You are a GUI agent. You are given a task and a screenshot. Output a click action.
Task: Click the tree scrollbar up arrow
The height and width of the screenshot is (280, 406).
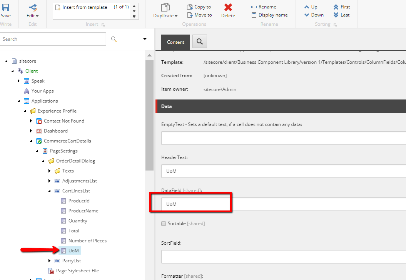(x=149, y=55)
